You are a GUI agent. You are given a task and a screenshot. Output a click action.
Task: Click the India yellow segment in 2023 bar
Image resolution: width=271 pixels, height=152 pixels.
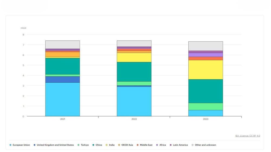(206, 70)
